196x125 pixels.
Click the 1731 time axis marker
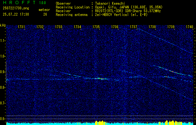pyautogui.click(x=21, y=27)
